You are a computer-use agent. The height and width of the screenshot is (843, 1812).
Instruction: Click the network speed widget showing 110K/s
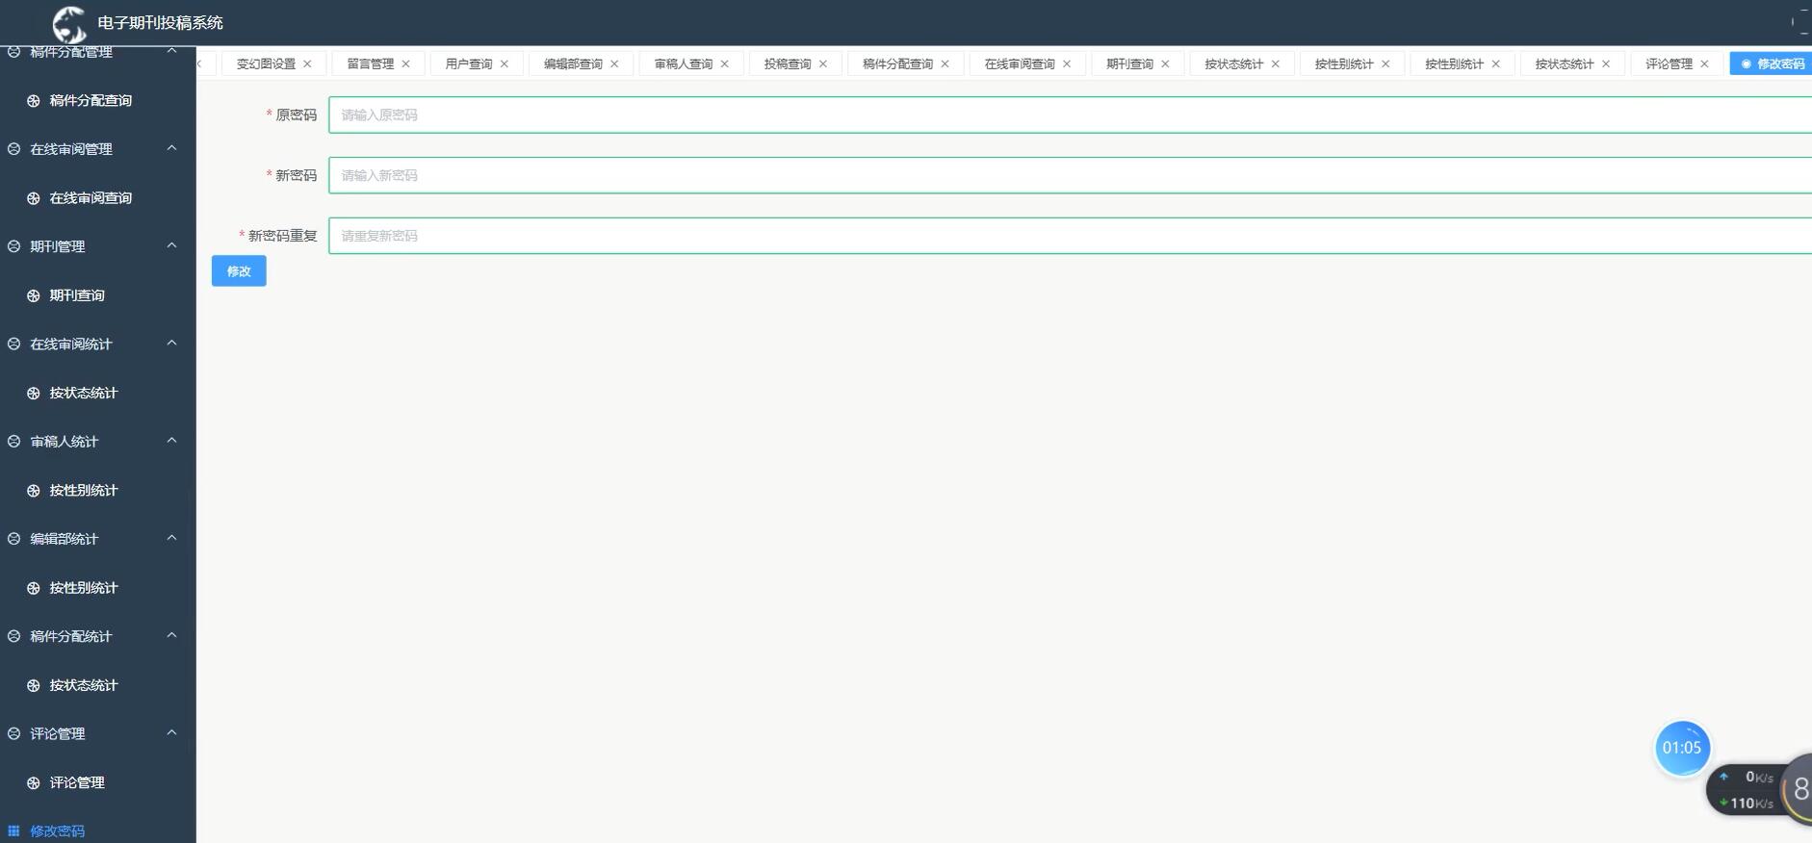click(x=1748, y=790)
